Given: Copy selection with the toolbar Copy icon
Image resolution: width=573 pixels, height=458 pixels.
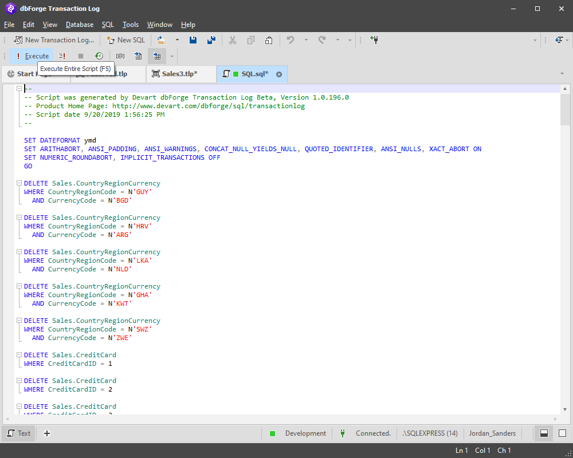Looking at the screenshot, I should [251, 40].
